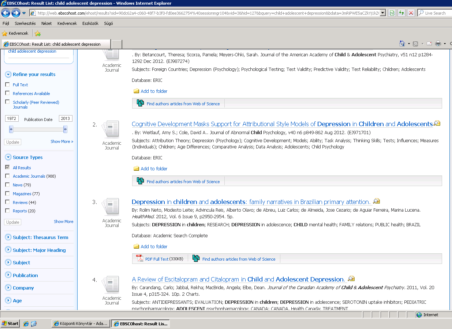This screenshot has height=329, width=452.
Task: Expand the Company facet
Action: [x=8, y=288]
